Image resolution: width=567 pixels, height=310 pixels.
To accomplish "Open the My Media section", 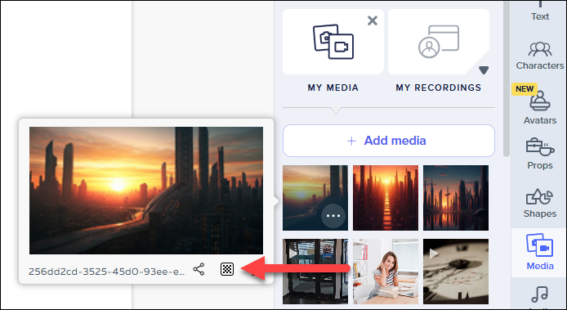I will point(333,42).
